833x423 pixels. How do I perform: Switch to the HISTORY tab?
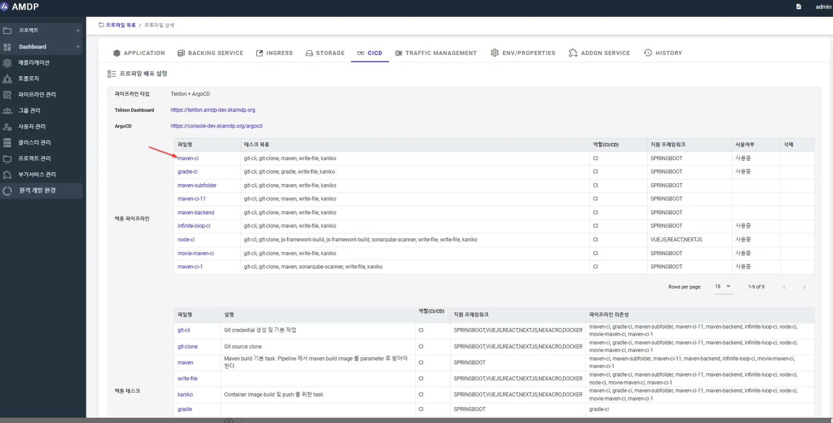(663, 53)
